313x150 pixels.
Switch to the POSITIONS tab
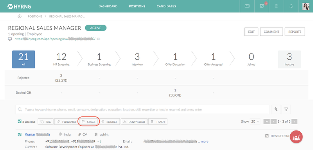(137, 6)
